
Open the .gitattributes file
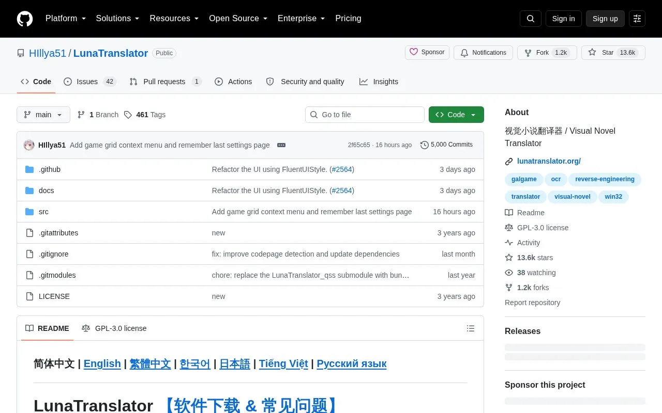tap(58, 233)
